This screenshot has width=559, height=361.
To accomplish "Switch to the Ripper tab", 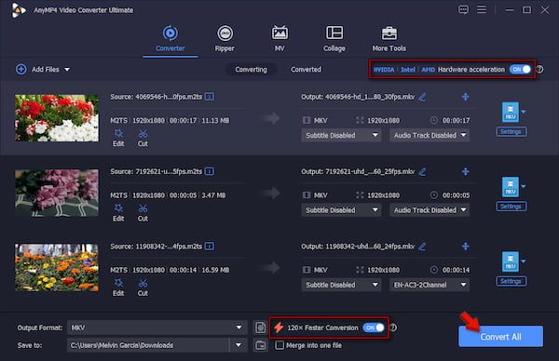I will click(x=225, y=39).
